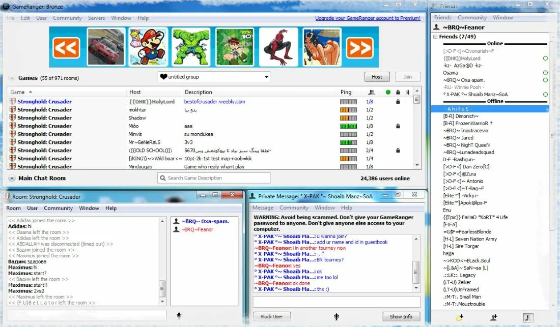Collapse the Main Chat Room section
560x327 pixels.
click(12, 179)
